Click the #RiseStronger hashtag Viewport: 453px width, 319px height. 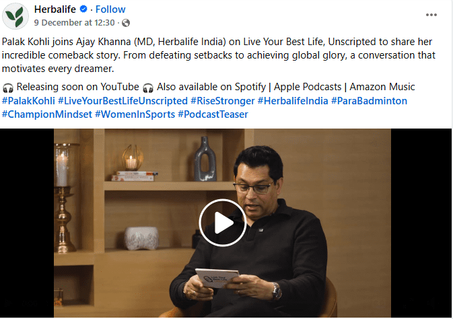[223, 101]
